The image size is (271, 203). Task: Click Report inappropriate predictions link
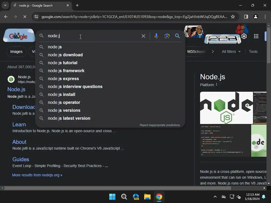point(160,125)
